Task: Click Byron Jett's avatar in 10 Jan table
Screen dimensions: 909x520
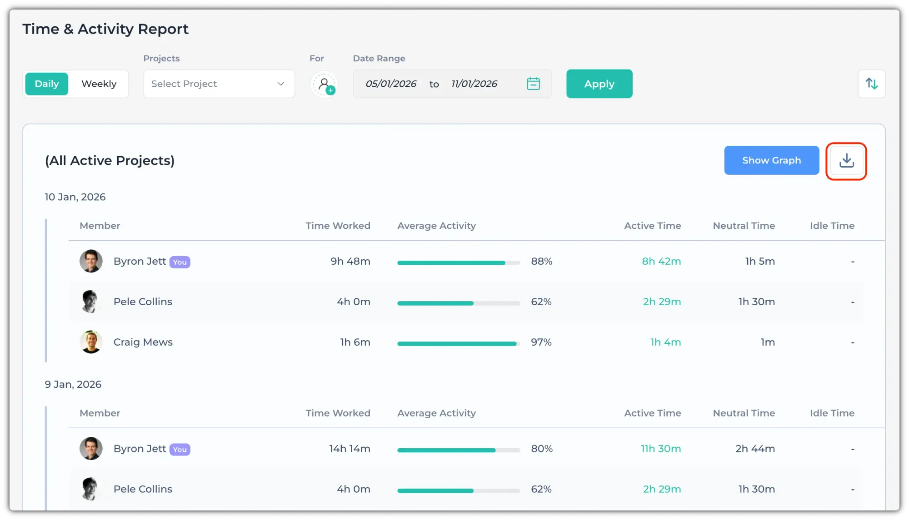Action: click(x=91, y=261)
